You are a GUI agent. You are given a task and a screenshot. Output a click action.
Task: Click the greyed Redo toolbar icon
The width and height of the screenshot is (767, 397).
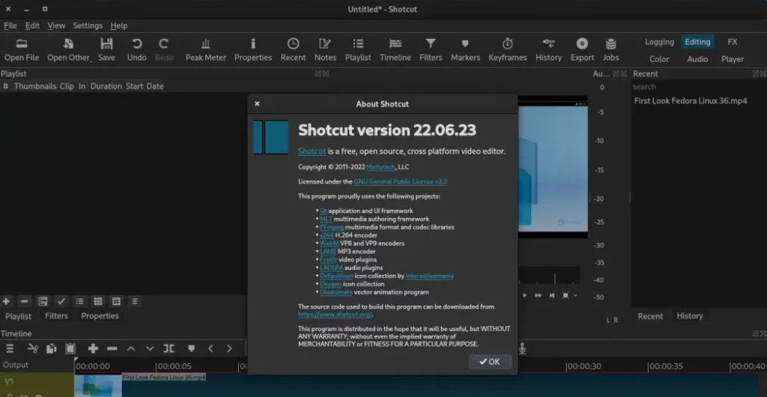point(164,50)
